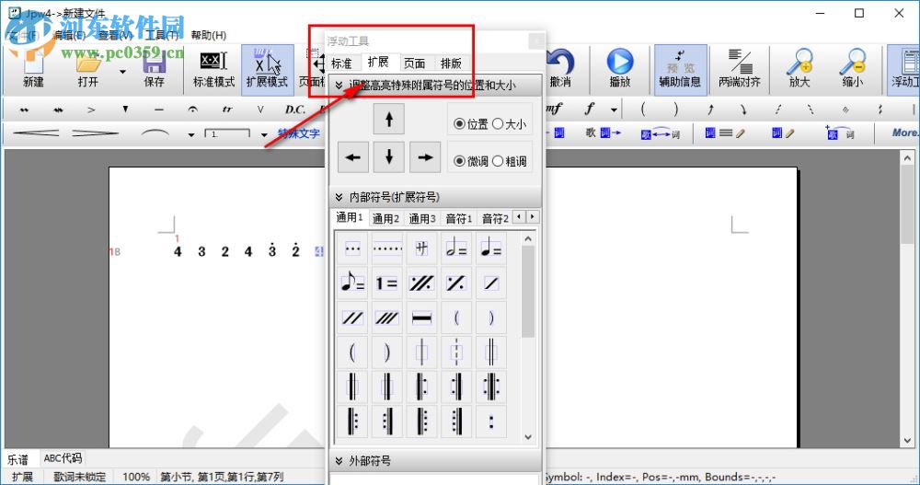Image resolution: width=920 pixels, height=485 pixels.
Task: Insert the 1= key signature symbol
Action: click(386, 283)
